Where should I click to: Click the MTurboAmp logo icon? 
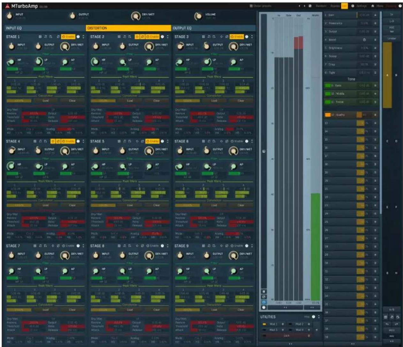pos(8,6)
